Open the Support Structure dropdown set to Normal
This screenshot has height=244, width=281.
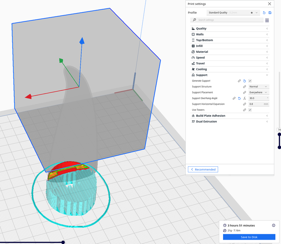point(259,87)
